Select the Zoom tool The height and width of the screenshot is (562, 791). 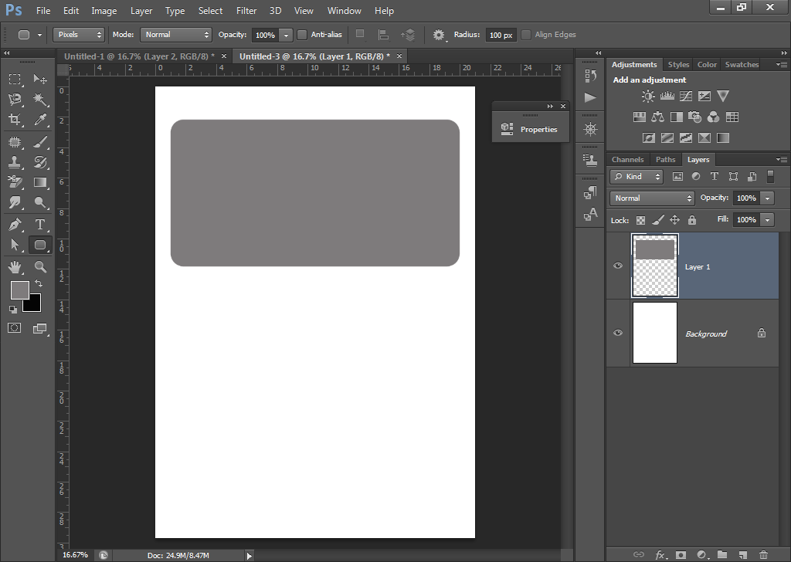[x=40, y=266]
